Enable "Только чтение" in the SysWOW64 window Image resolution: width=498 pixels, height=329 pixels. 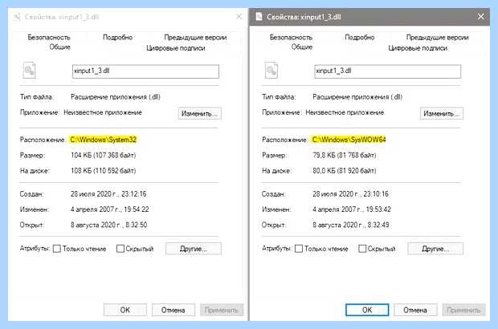(x=299, y=249)
